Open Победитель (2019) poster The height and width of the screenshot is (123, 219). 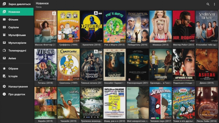pyautogui.click(x=138, y=26)
